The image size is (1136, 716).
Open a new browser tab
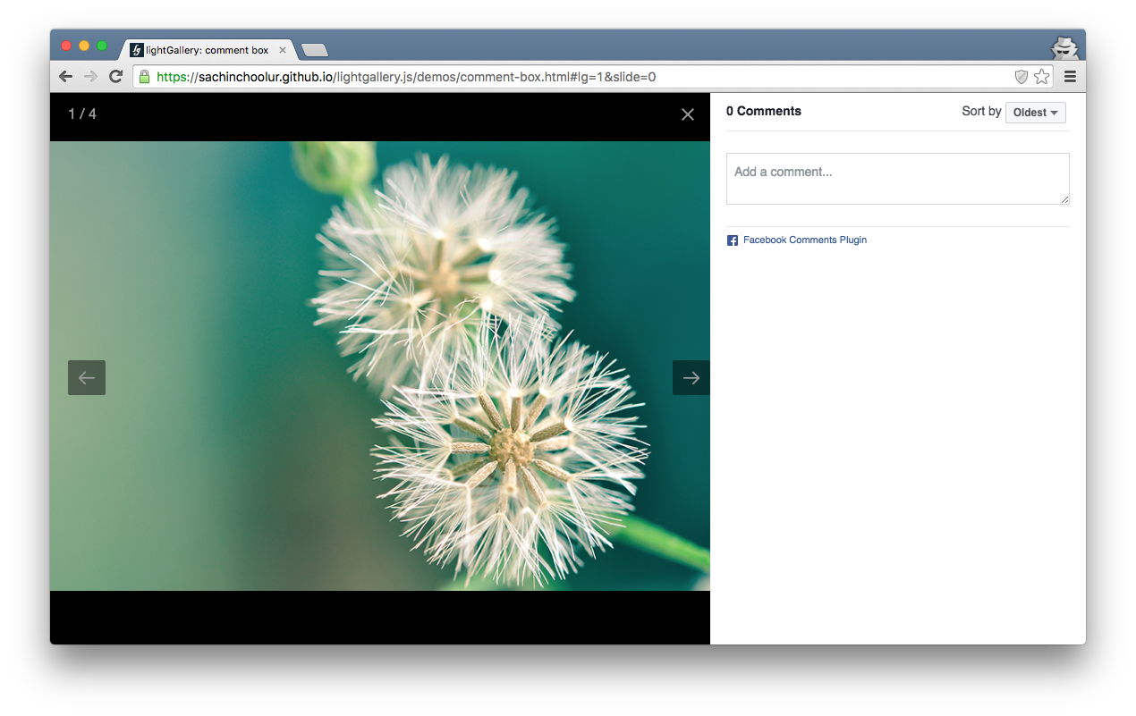[x=314, y=49]
